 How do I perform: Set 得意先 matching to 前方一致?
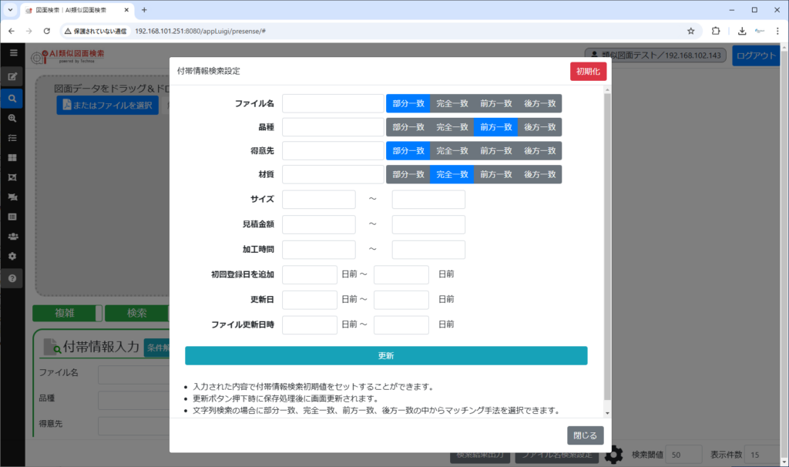[x=495, y=151]
